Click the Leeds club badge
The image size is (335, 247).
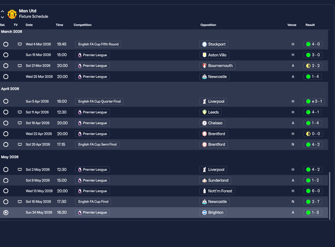[204, 112]
